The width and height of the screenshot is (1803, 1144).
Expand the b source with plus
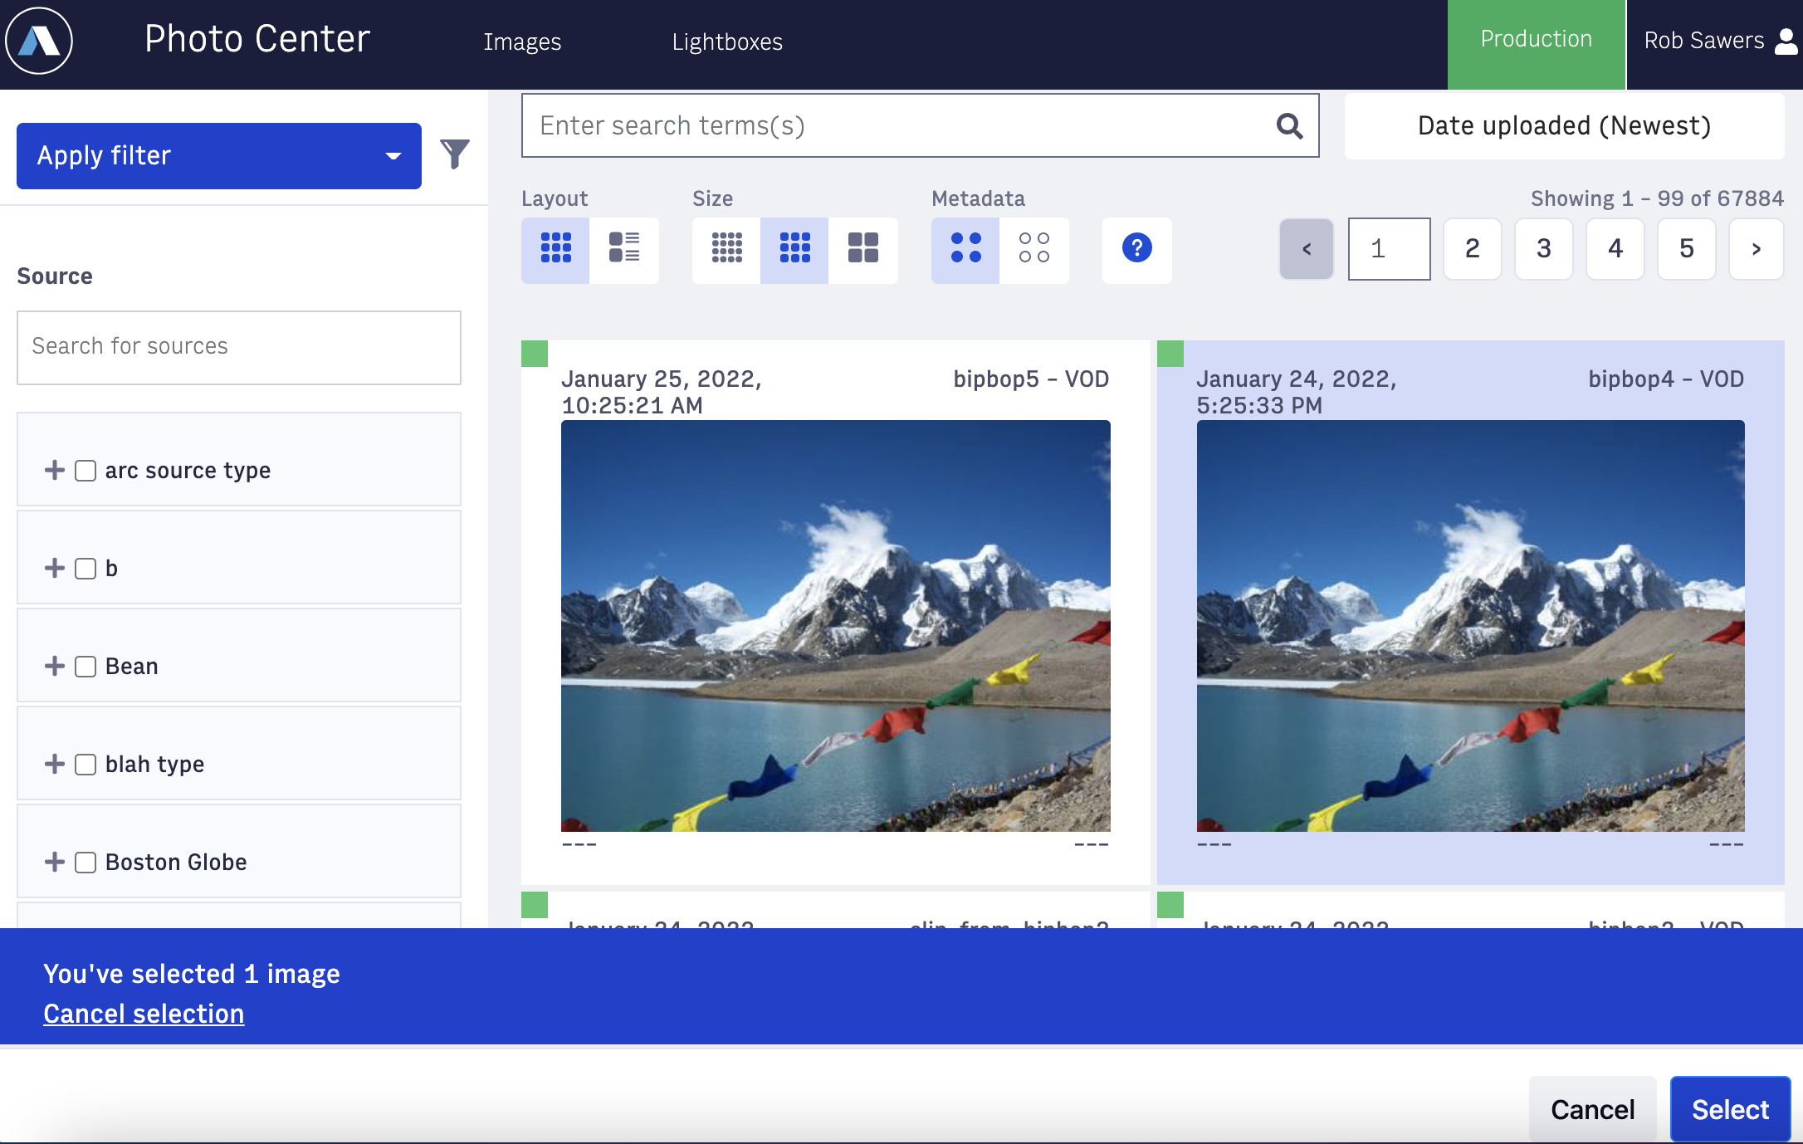click(55, 568)
